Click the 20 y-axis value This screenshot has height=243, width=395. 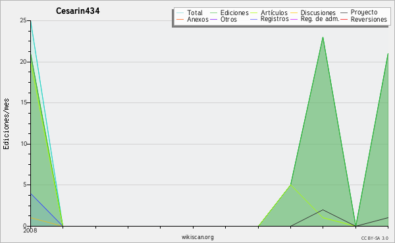pos(24,62)
